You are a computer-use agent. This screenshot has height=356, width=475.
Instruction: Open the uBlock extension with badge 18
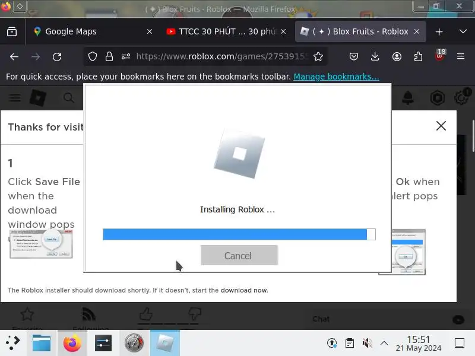[439, 55]
